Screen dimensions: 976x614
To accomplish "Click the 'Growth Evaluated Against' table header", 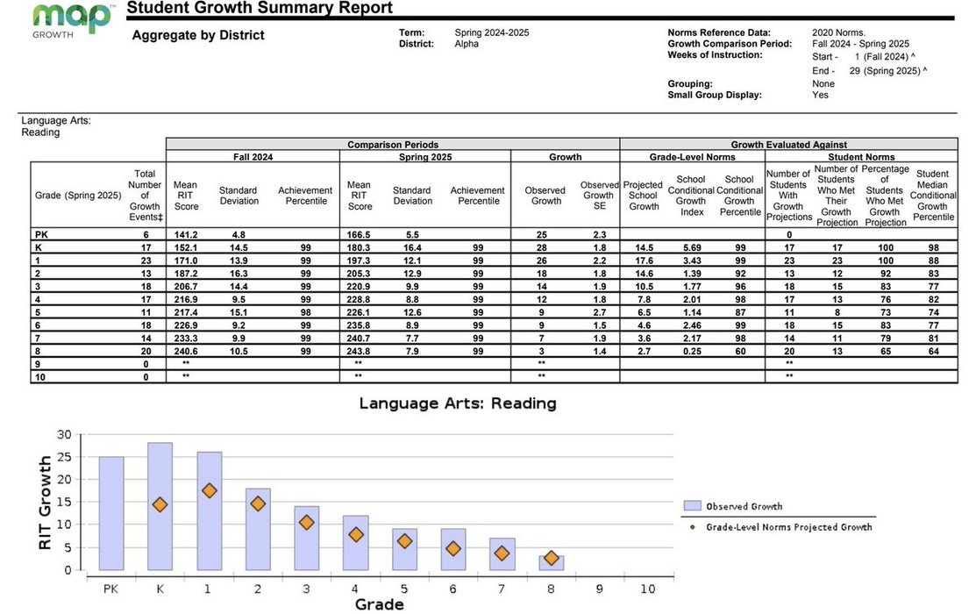I will pos(788,145).
